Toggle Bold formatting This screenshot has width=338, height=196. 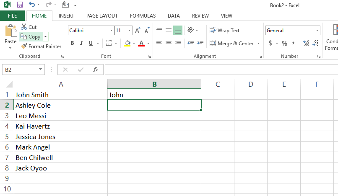(x=72, y=43)
